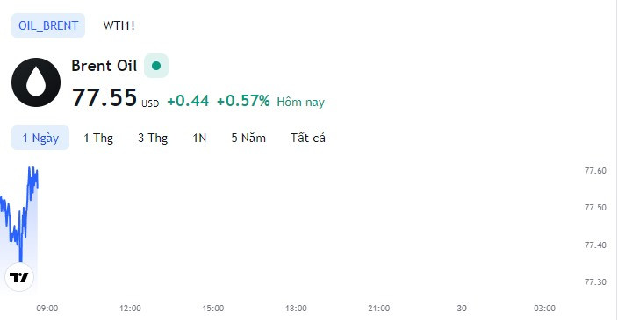Click the Hôm nay period label

[301, 102]
